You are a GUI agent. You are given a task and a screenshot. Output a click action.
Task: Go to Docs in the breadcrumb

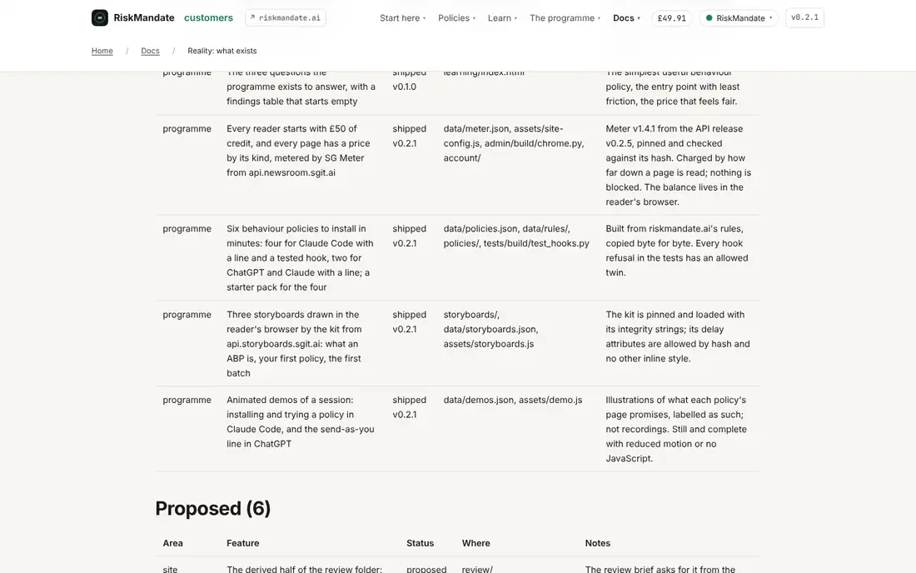click(150, 51)
